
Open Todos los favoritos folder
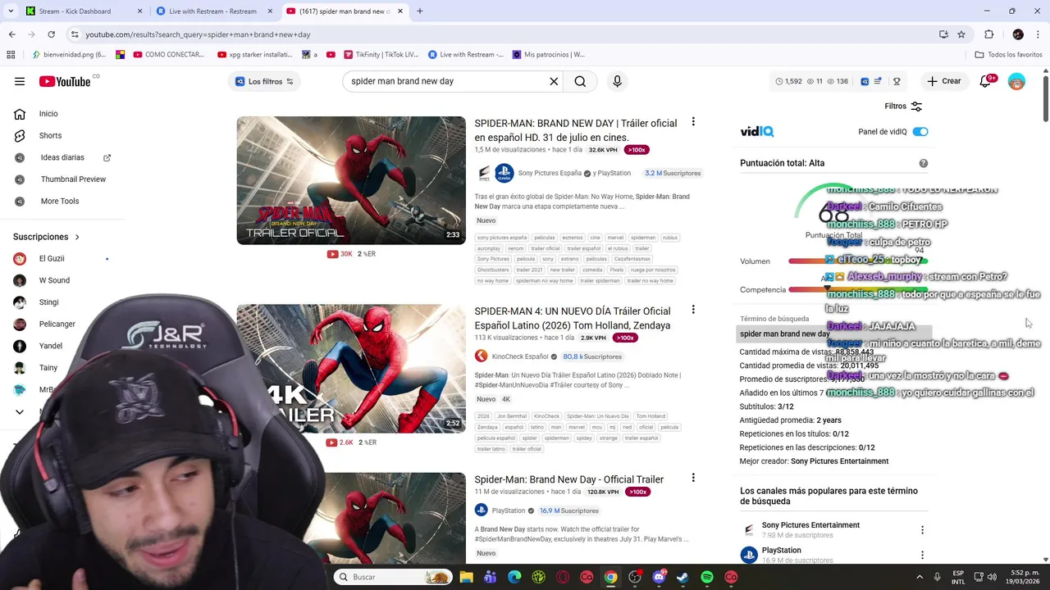pyautogui.click(x=1008, y=55)
